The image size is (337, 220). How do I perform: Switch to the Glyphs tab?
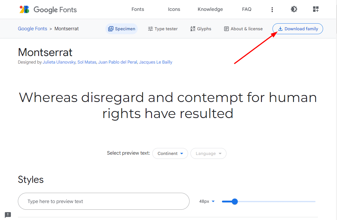coord(201,29)
